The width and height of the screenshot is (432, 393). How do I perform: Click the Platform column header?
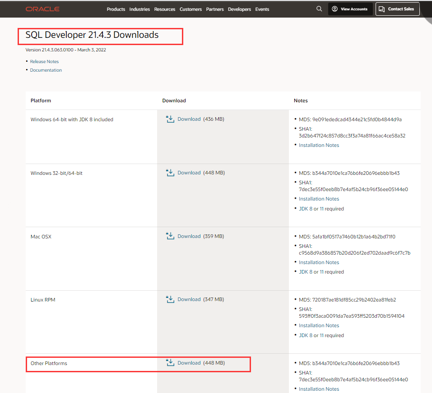tap(41, 101)
